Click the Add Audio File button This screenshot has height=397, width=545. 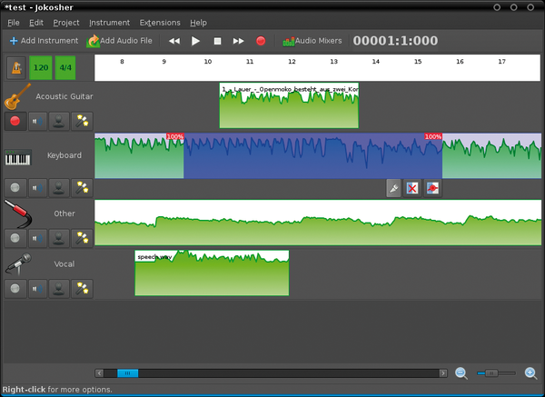point(119,41)
